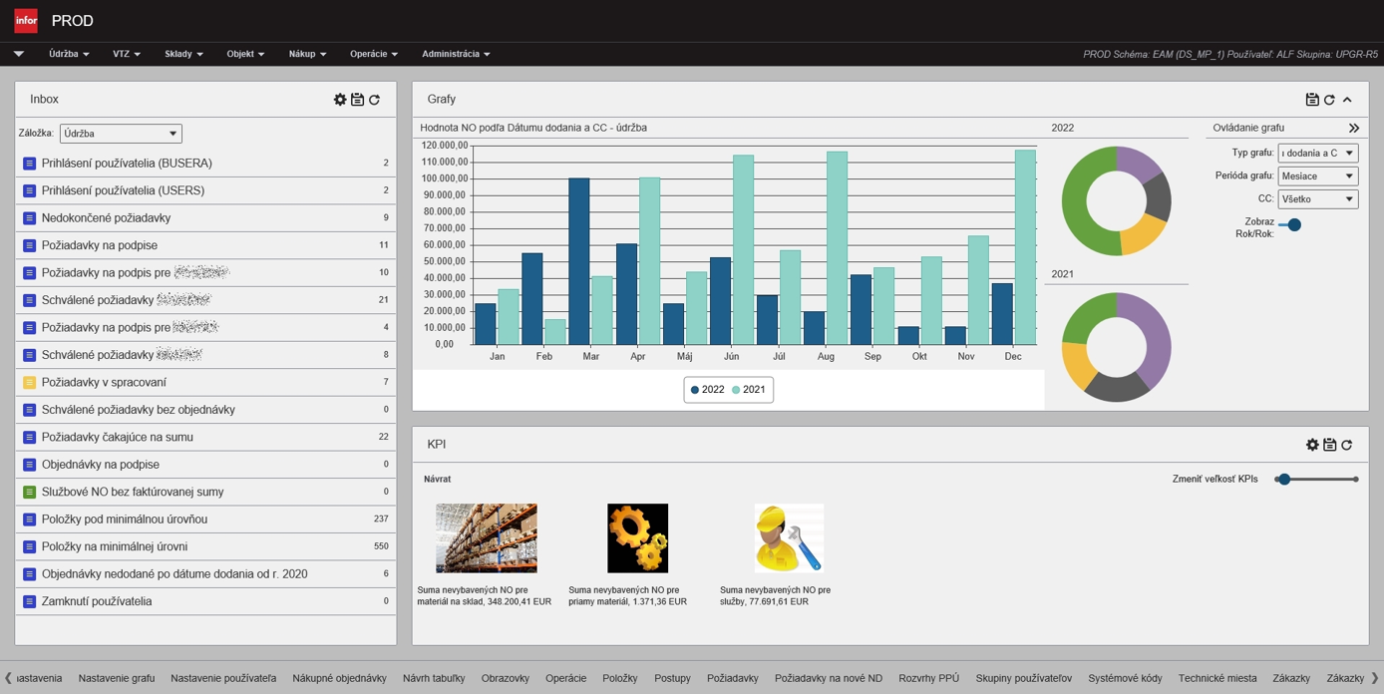Toggle the Zobraz Rok/Rok switch
This screenshot has width=1384, height=694.
tap(1290, 225)
